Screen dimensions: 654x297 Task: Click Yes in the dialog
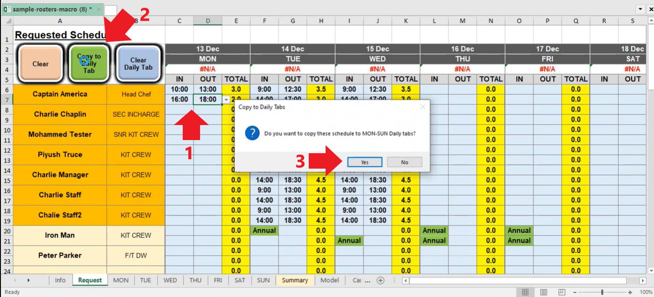pos(365,162)
